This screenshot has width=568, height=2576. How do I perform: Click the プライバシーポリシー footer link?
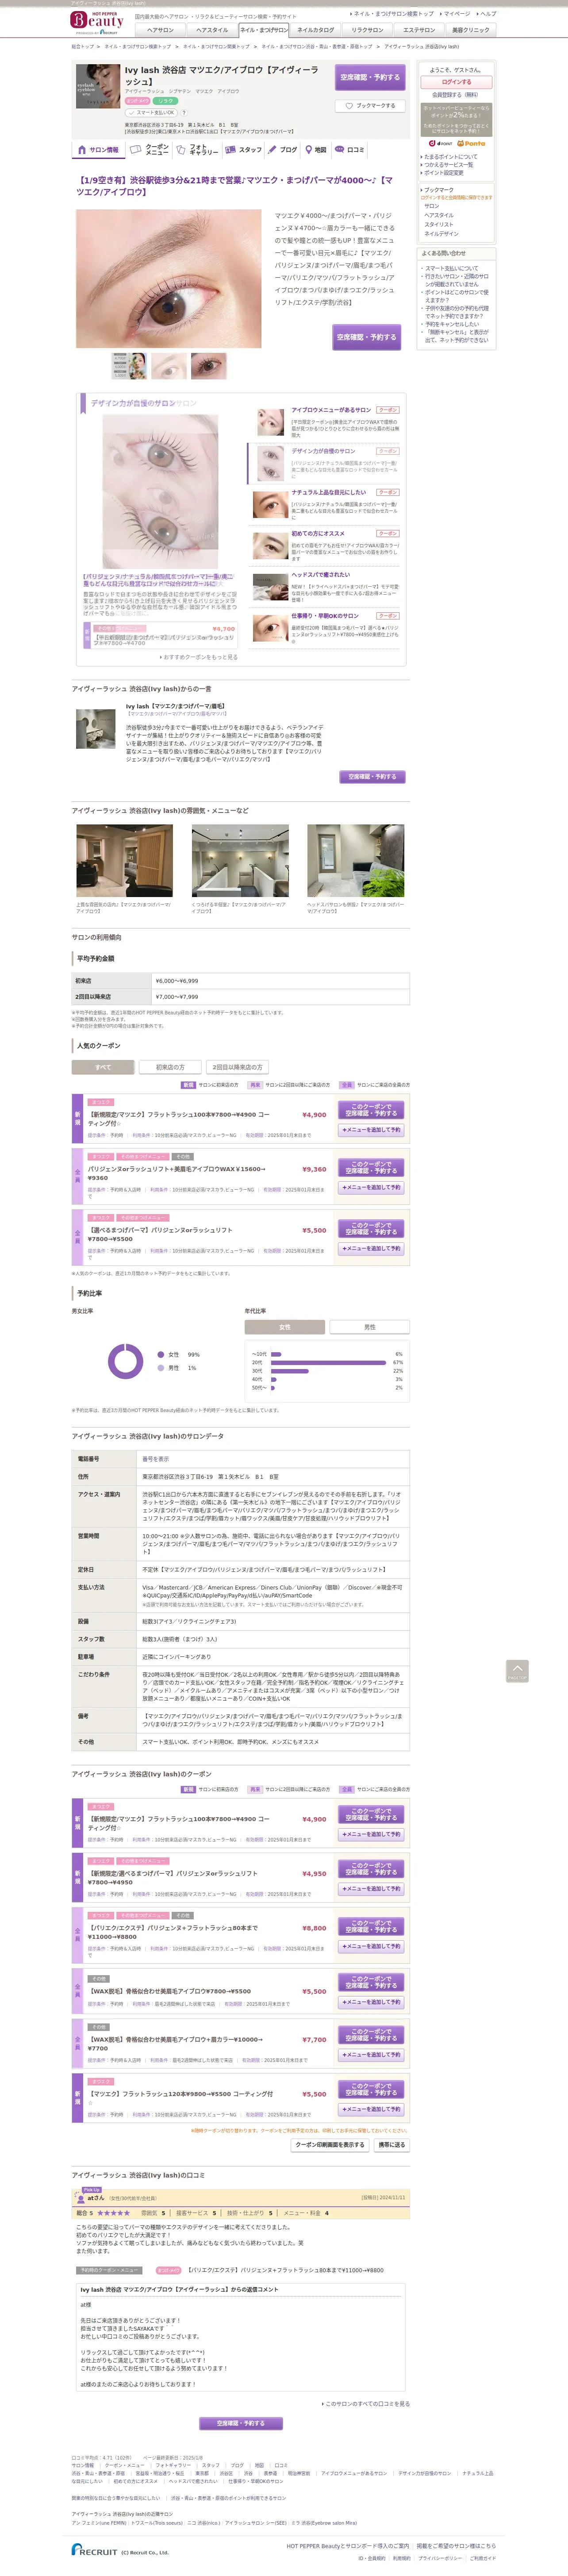pyautogui.click(x=439, y=2558)
